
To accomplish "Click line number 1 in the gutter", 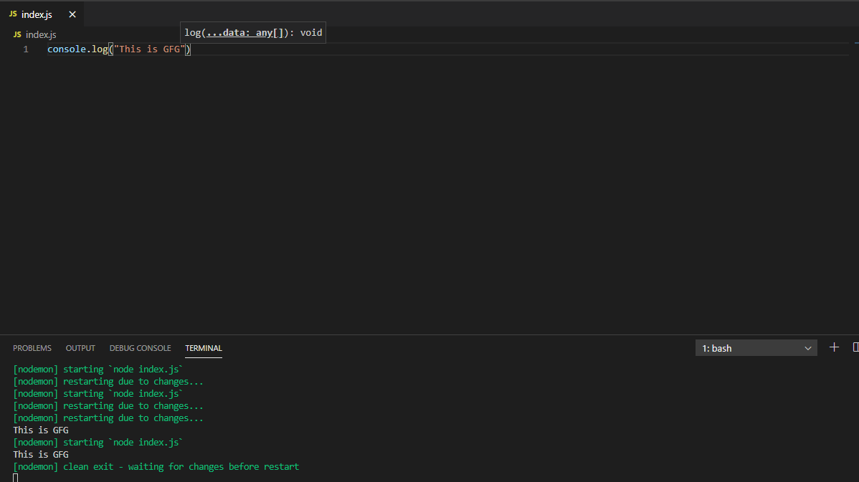I will (26, 49).
